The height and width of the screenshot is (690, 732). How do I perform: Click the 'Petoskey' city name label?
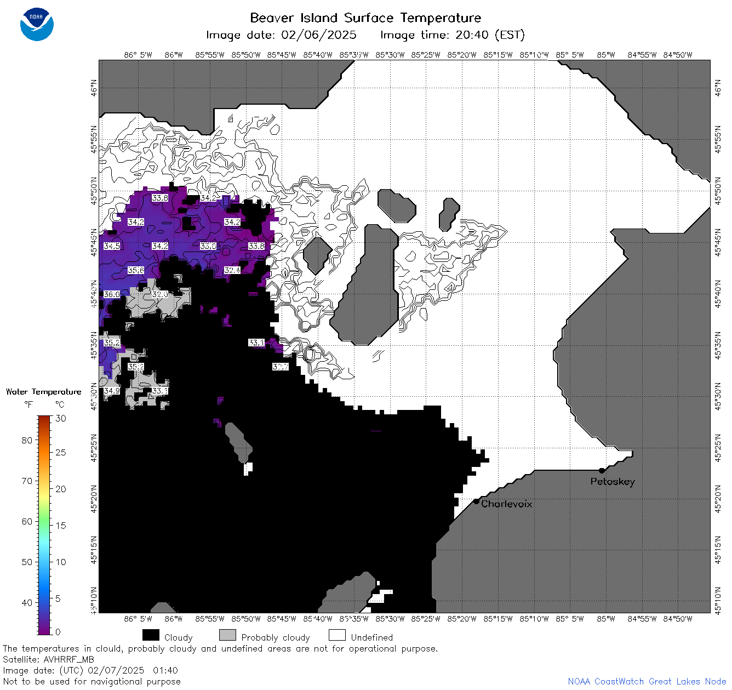pyautogui.click(x=613, y=482)
